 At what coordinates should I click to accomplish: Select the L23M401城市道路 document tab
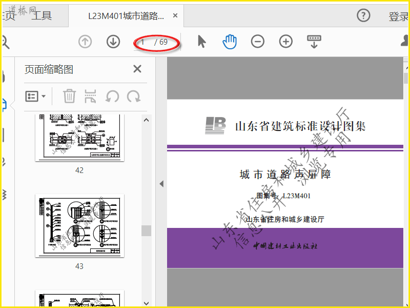click(126, 16)
